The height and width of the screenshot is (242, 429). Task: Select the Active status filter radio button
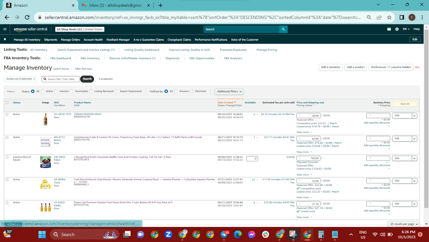tap(43, 91)
